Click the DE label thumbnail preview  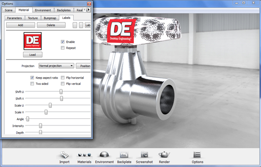point(33,41)
